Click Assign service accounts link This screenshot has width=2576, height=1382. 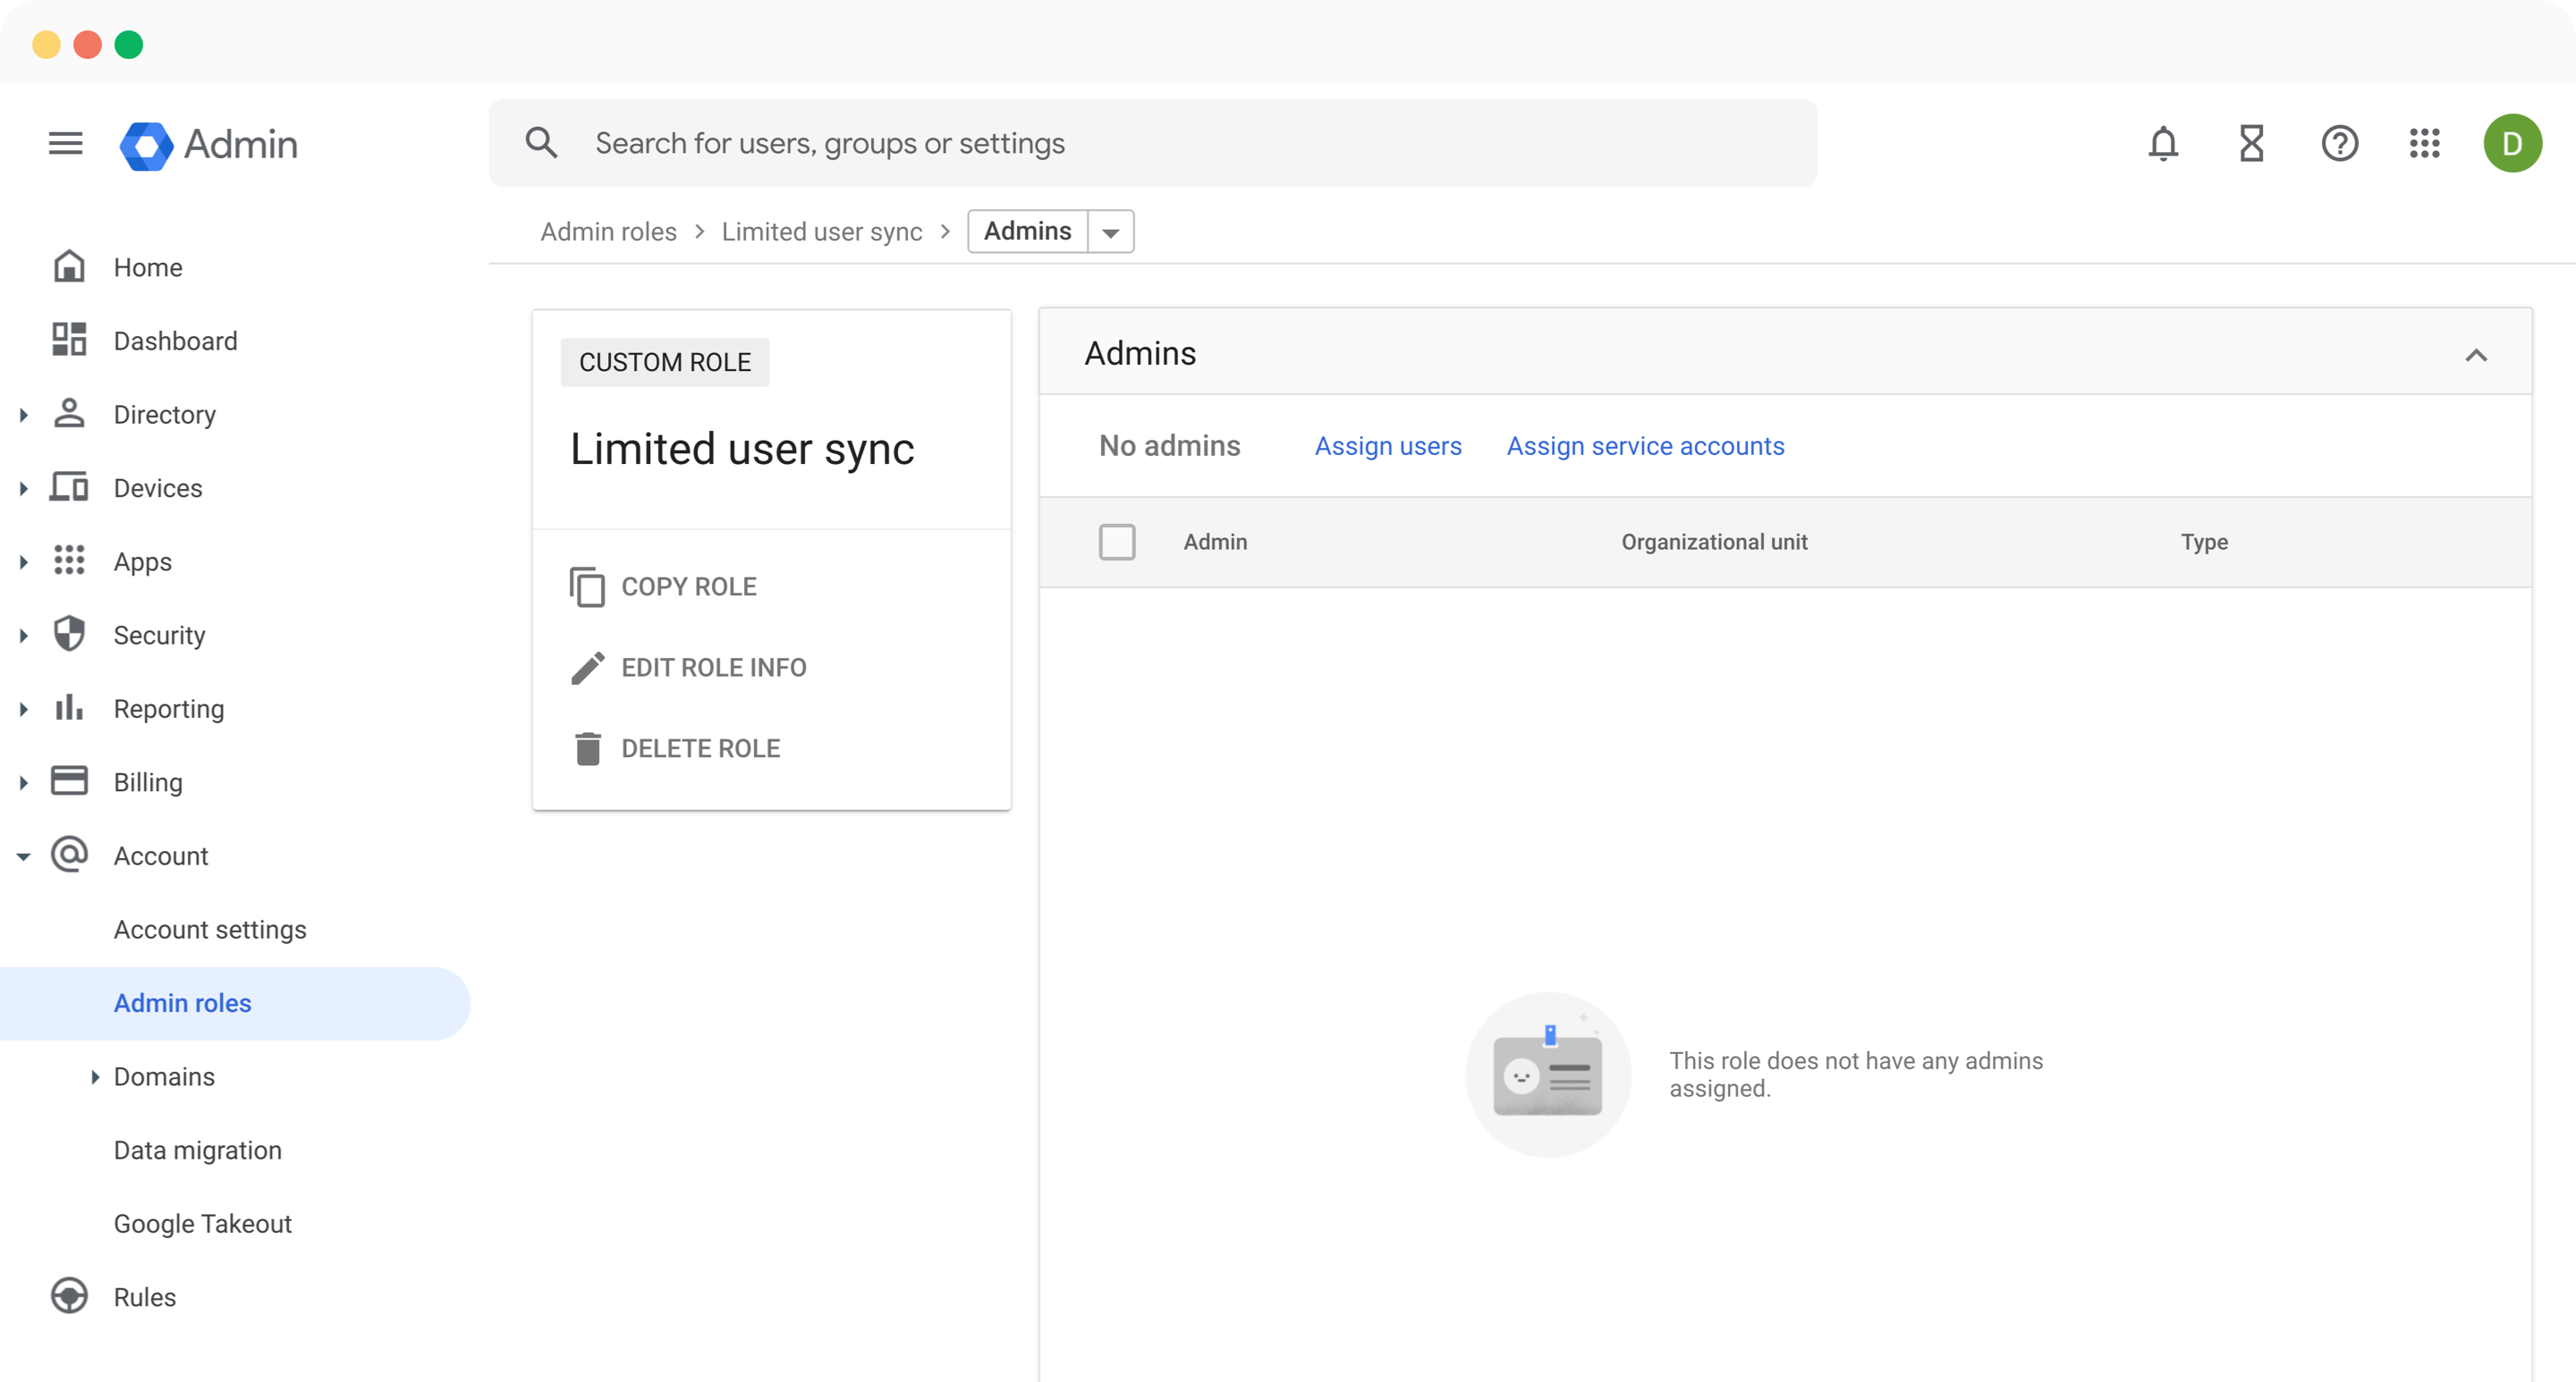click(x=1645, y=446)
